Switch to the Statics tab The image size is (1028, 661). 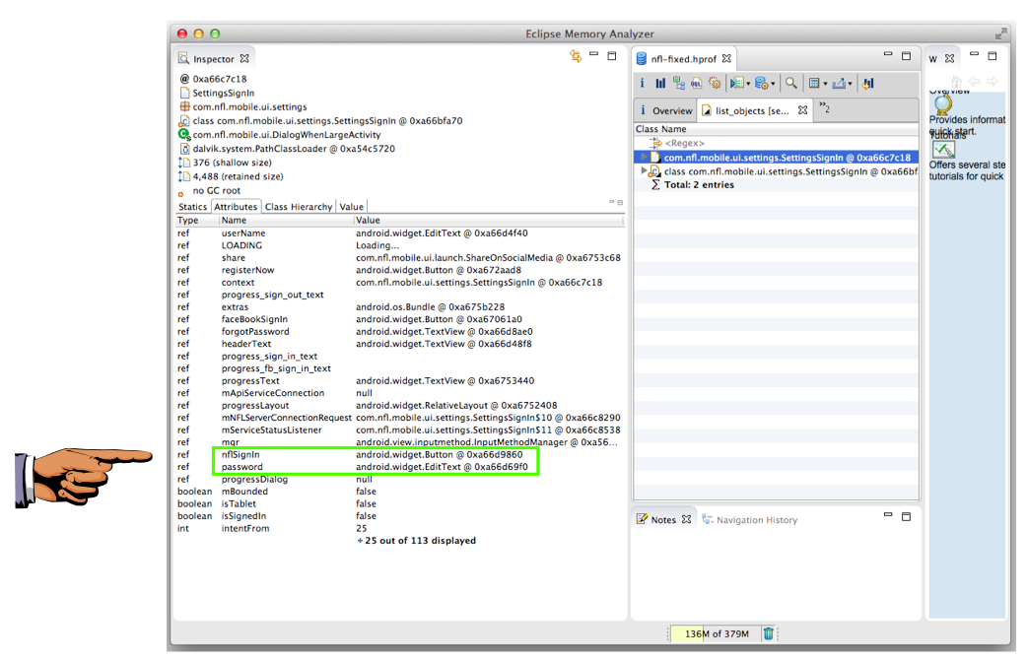[x=192, y=207]
